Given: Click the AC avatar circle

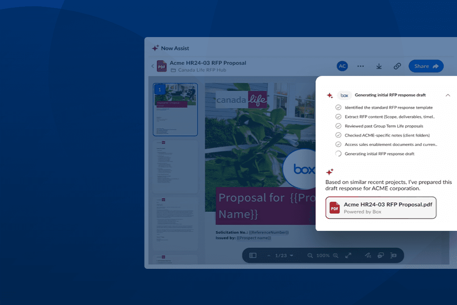Looking at the screenshot, I should point(342,66).
